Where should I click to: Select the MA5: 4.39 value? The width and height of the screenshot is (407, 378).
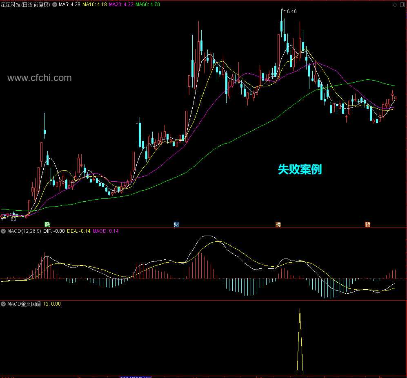[69, 4]
